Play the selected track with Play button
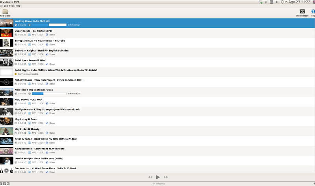This screenshot has height=186, width=315. pyautogui.click(x=158, y=177)
